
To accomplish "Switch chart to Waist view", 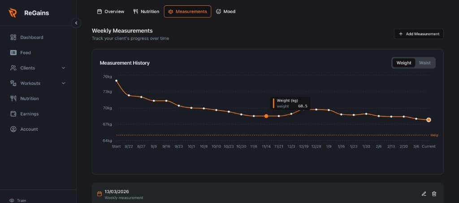I will click(424, 63).
